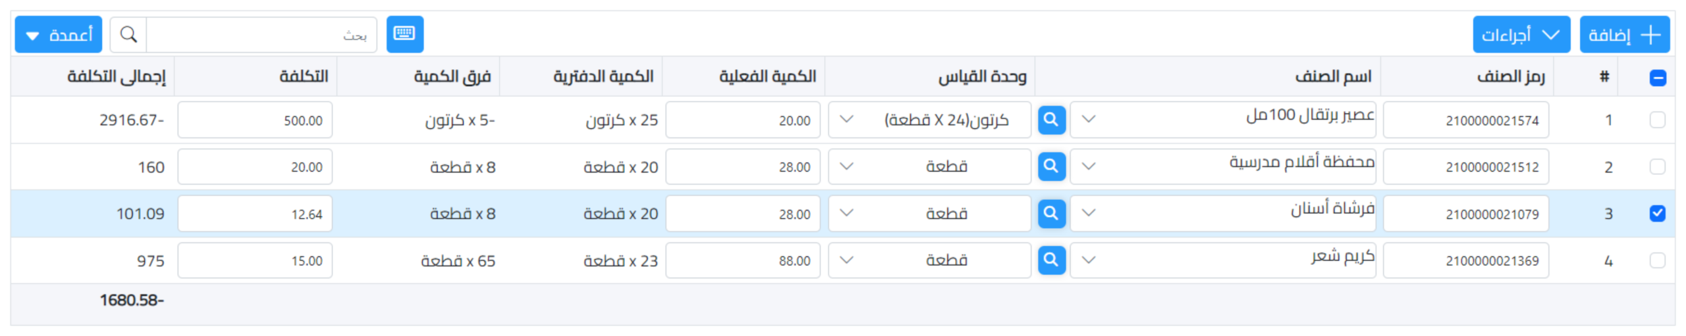
Task: Expand item name dropdown for فرشاة أسنان
Action: (1089, 214)
